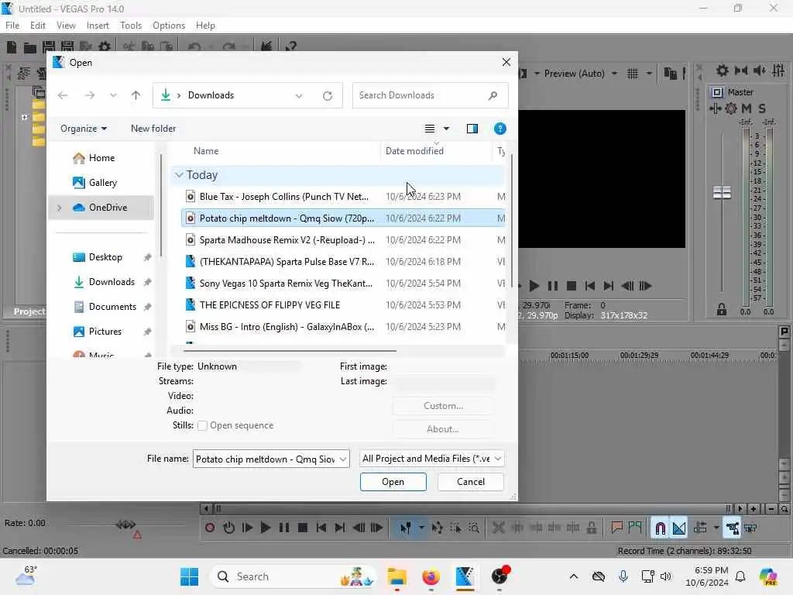Screen dimensions: 793x595
Task: Open the File menu
Action: 12,26
